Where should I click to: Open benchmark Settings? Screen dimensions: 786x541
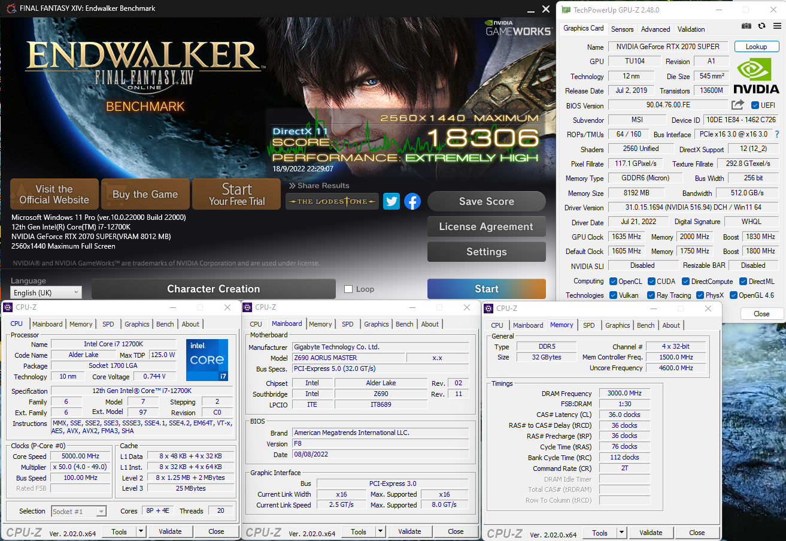point(487,252)
